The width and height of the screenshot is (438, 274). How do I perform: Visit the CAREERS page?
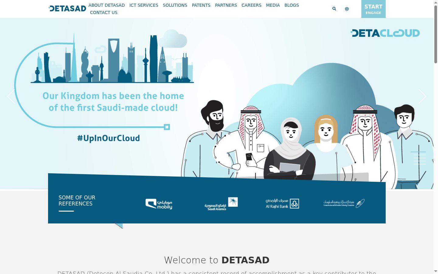252,5
